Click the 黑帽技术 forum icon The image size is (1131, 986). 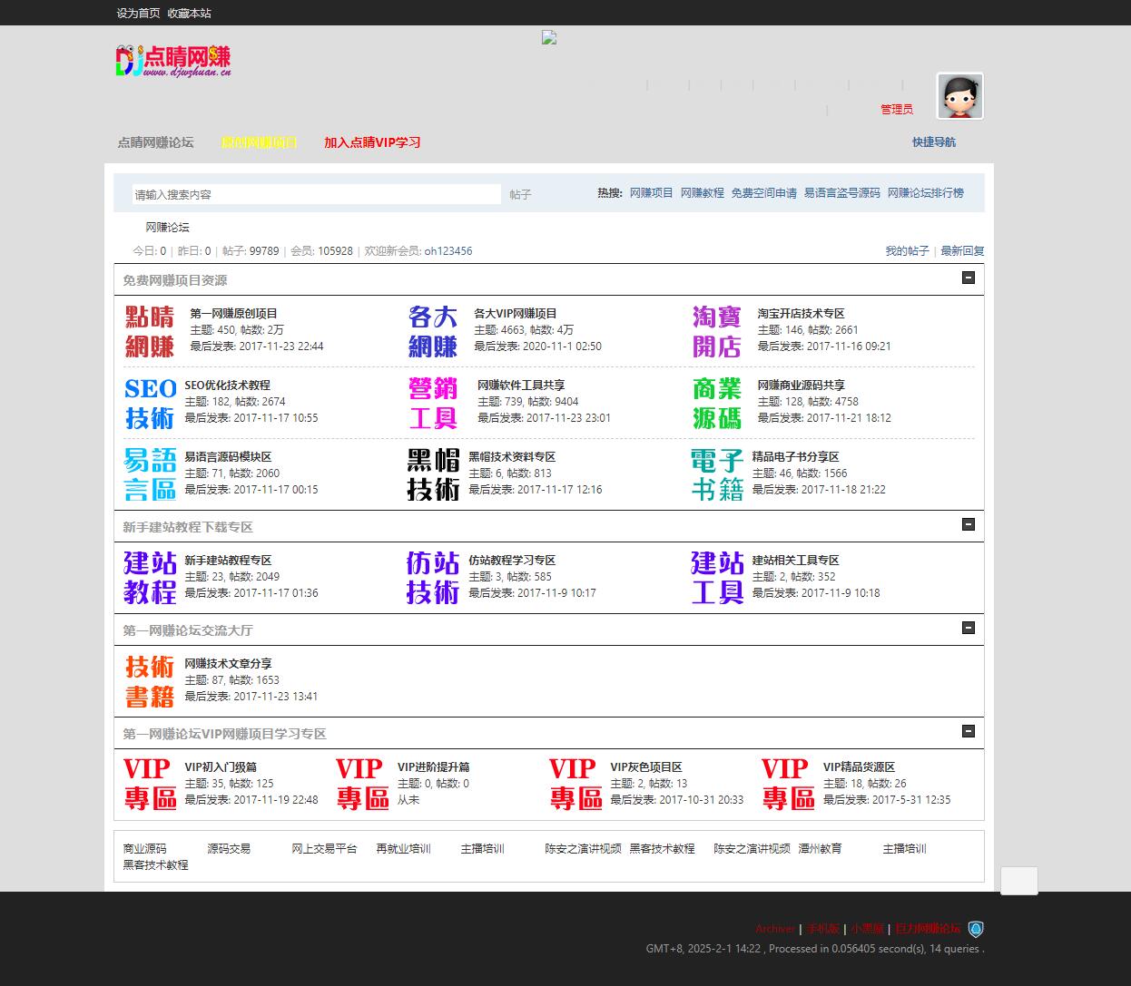click(433, 474)
